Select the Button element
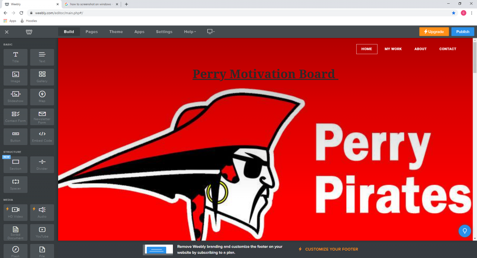This screenshot has width=477, height=258. pyautogui.click(x=16, y=137)
